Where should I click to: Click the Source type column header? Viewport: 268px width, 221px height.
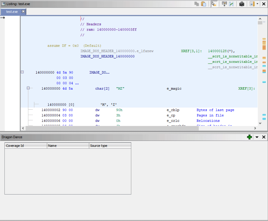pyautogui.click(x=110, y=146)
